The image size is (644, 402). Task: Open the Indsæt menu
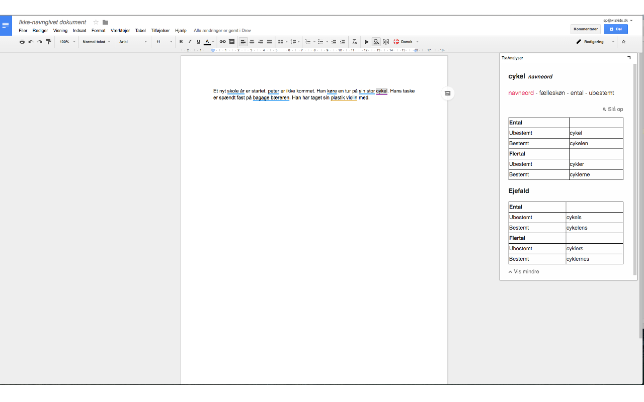(79, 31)
